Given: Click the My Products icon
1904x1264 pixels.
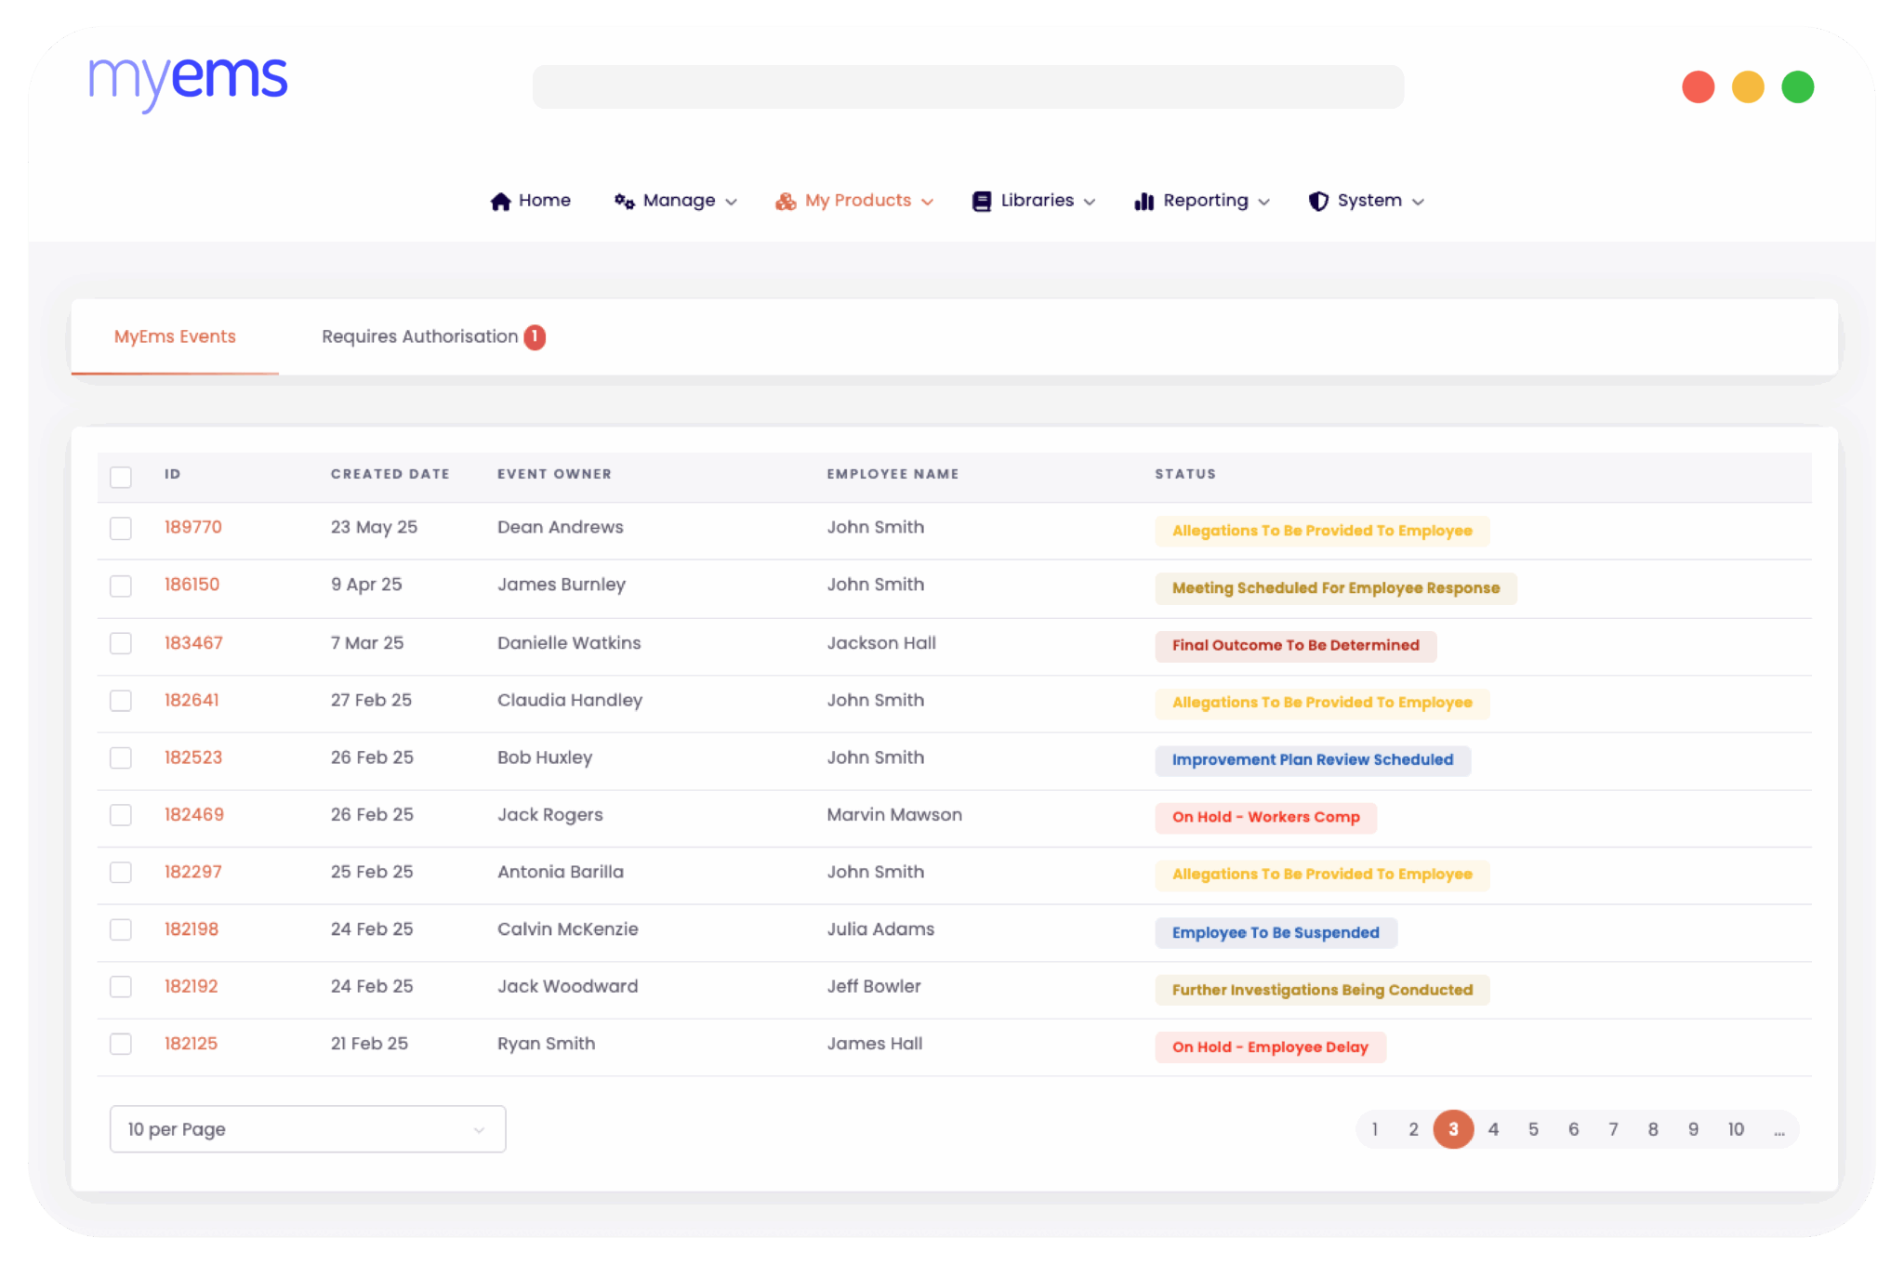Looking at the screenshot, I should (x=786, y=200).
